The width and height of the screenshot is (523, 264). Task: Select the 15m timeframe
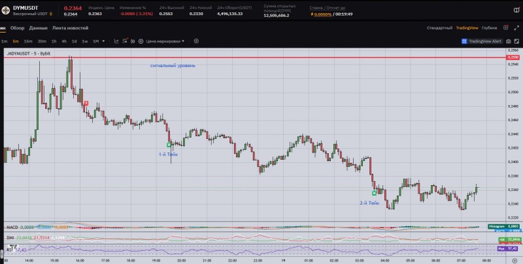click(x=28, y=41)
